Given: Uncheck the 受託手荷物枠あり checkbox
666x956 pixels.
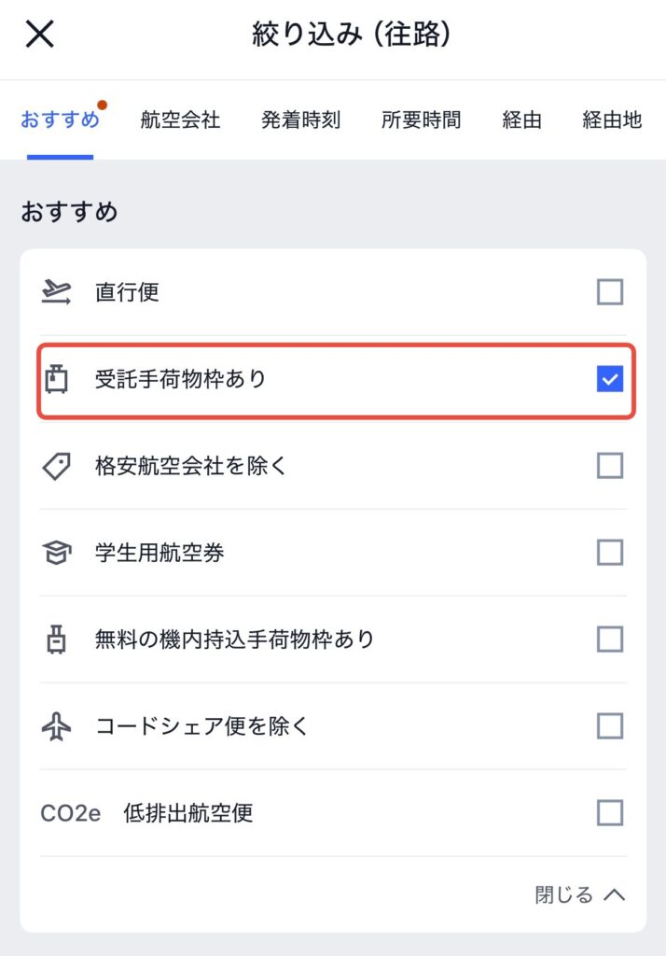Looking at the screenshot, I should pyautogui.click(x=610, y=379).
